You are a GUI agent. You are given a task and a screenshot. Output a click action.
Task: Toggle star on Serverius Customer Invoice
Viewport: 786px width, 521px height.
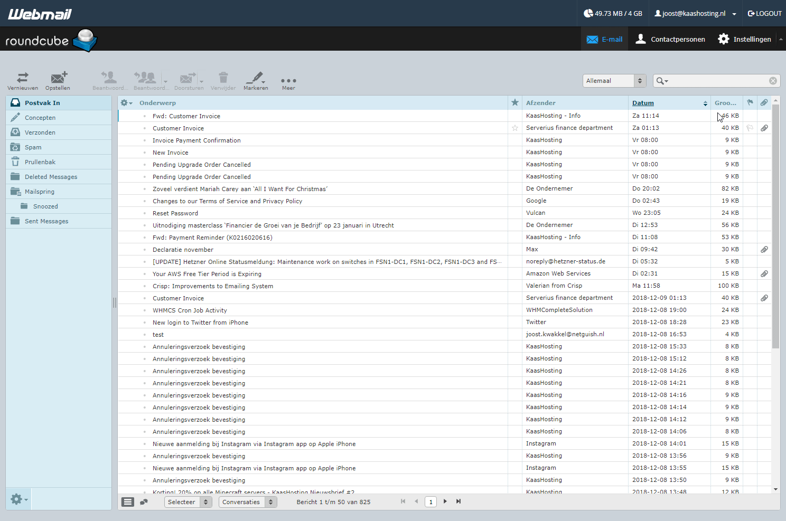[515, 128]
